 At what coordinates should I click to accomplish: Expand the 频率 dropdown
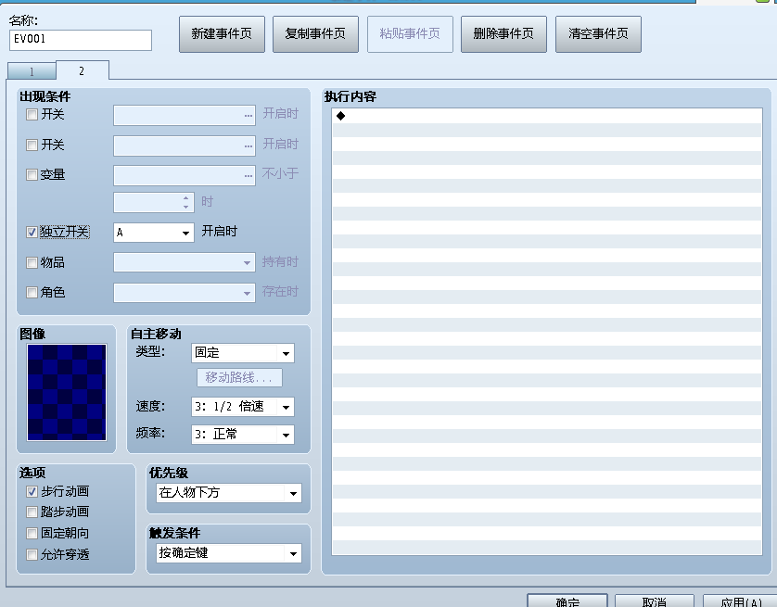243,435
